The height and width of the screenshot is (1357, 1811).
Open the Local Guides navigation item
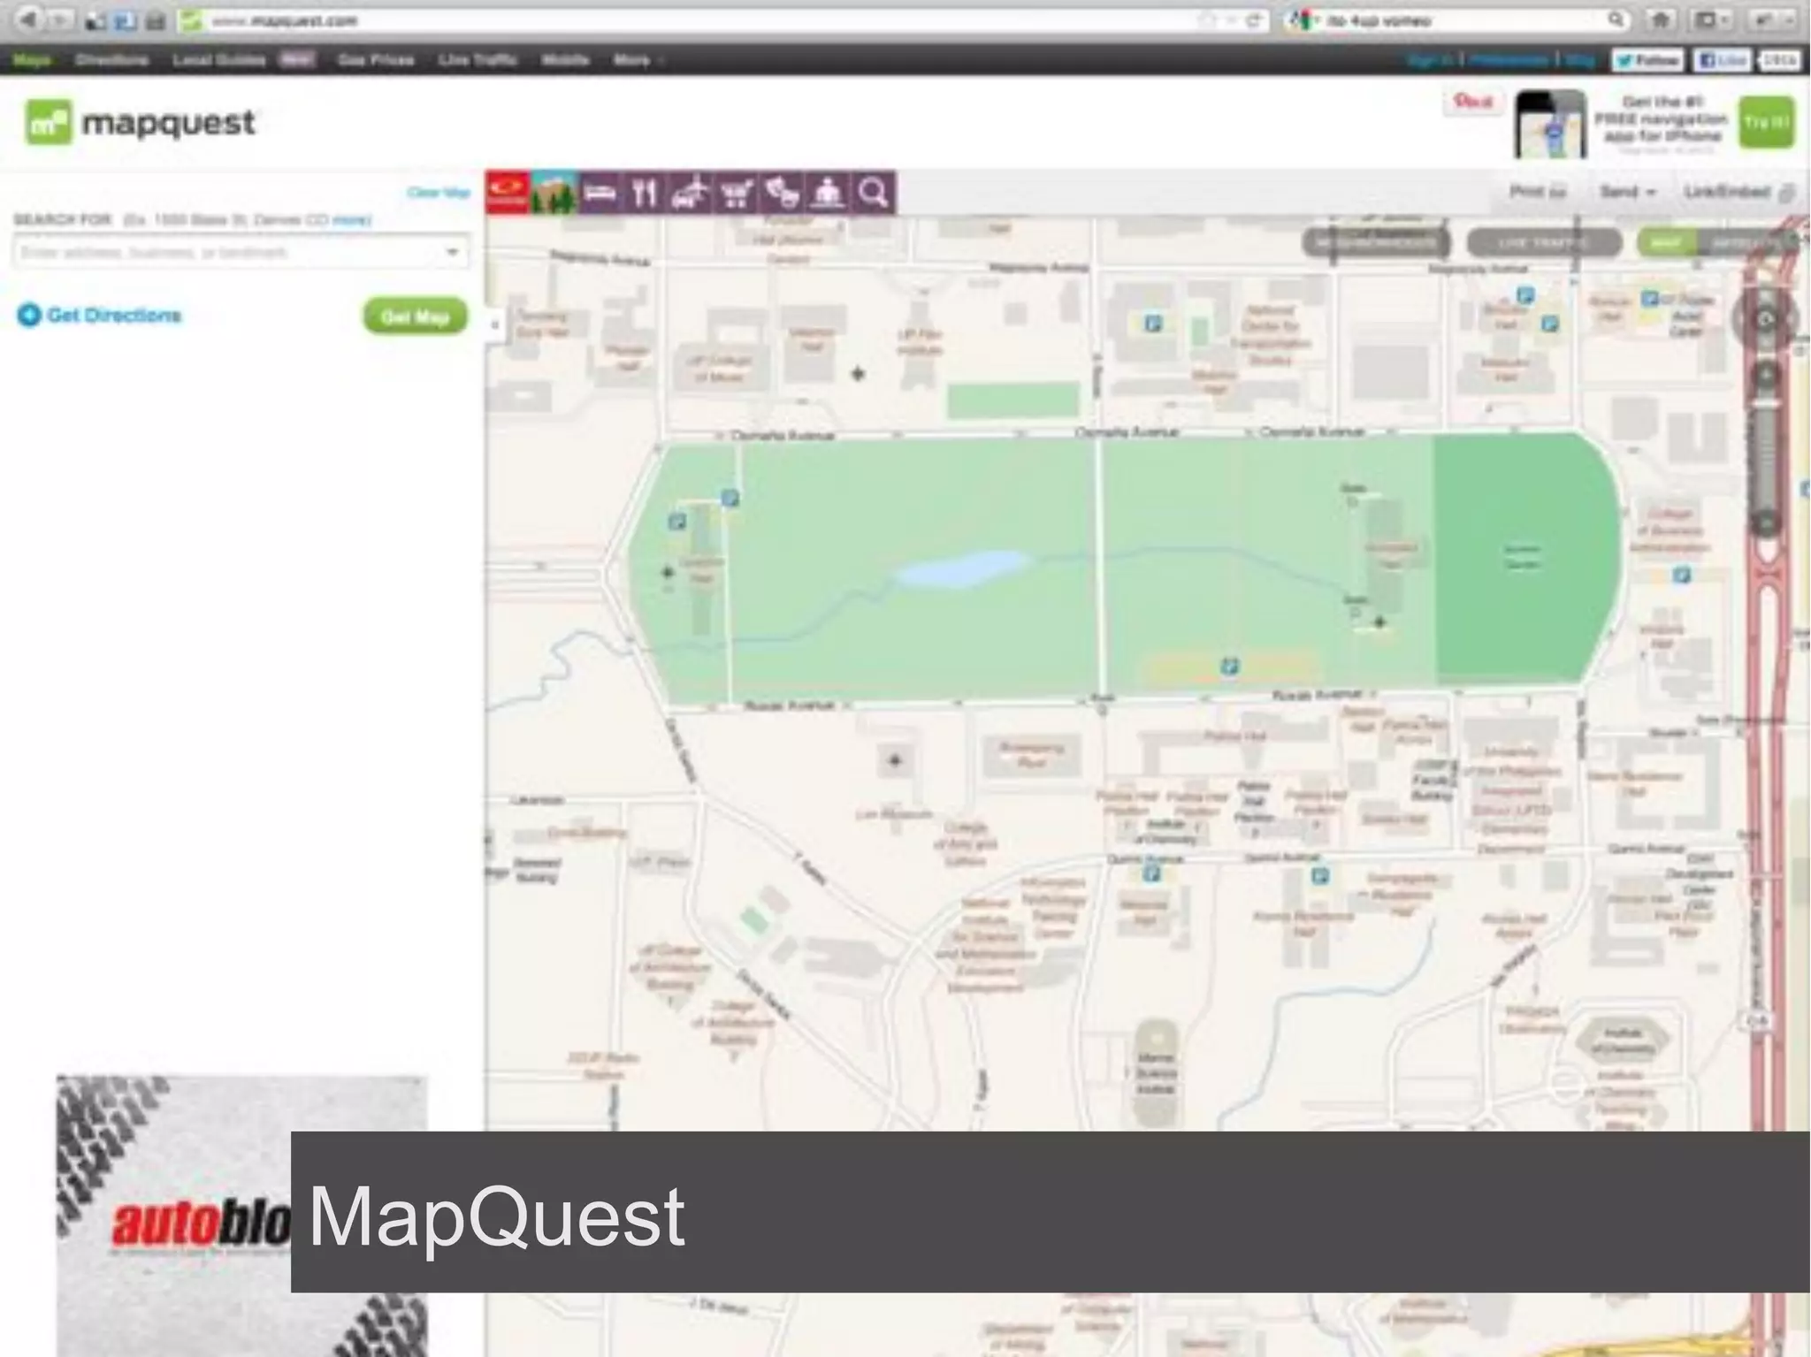pyautogui.click(x=218, y=60)
